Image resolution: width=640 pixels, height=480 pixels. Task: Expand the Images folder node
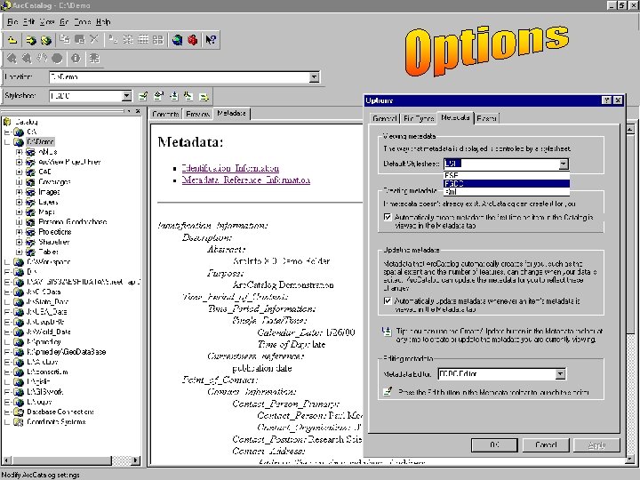[19, 192]
